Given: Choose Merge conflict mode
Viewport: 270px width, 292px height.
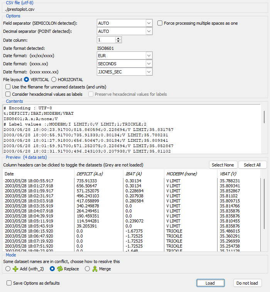Looking at the screenshot, I should 87,269.
